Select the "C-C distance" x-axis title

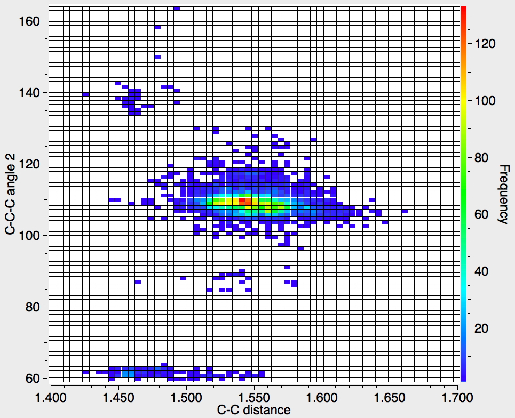point(254,409)
